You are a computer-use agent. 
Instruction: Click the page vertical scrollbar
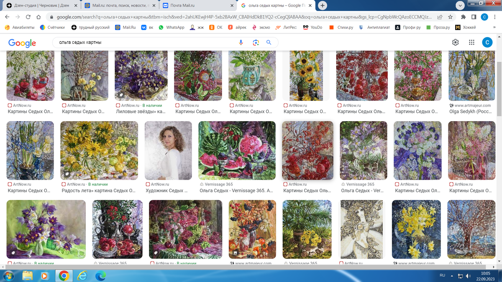(499, 89)
